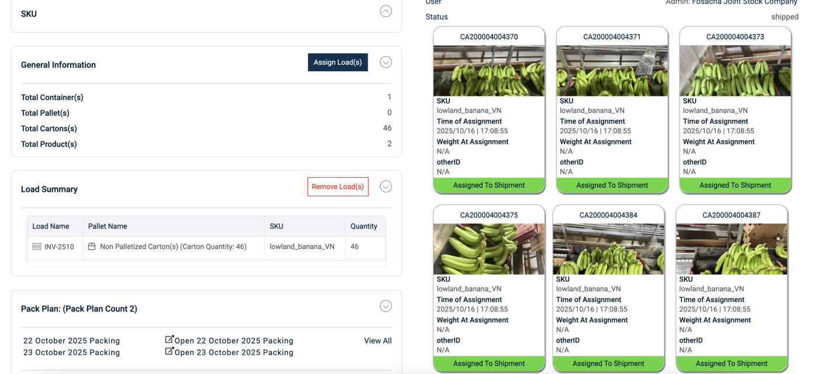Collapse the General Information section

[386, 62]
